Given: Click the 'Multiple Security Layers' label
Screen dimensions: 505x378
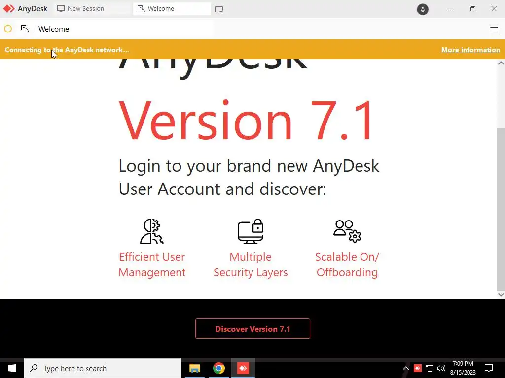Looking at the screenshot, I should [251, 264].
